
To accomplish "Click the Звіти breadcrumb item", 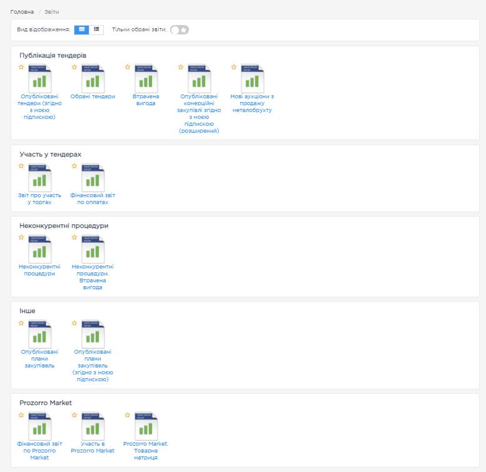I will coord(51,12).
